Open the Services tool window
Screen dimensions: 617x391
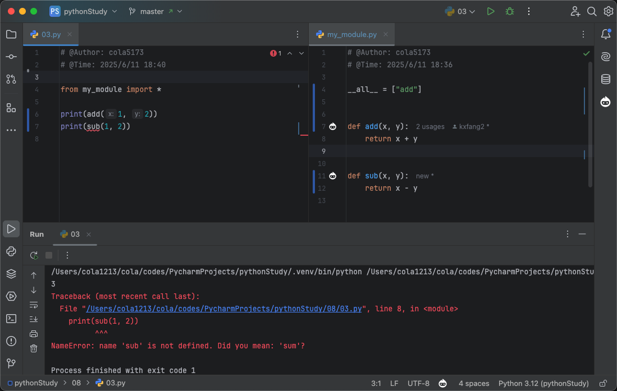(x=11, y=296)
